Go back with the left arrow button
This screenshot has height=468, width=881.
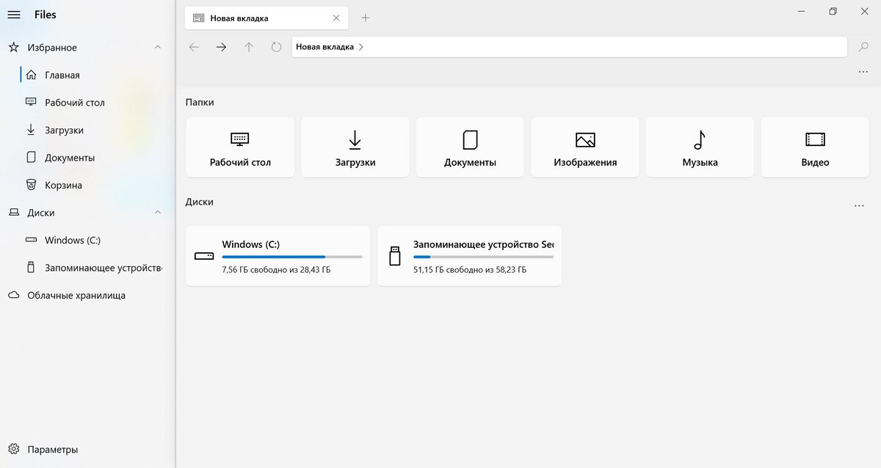click(x=194, y=47)
